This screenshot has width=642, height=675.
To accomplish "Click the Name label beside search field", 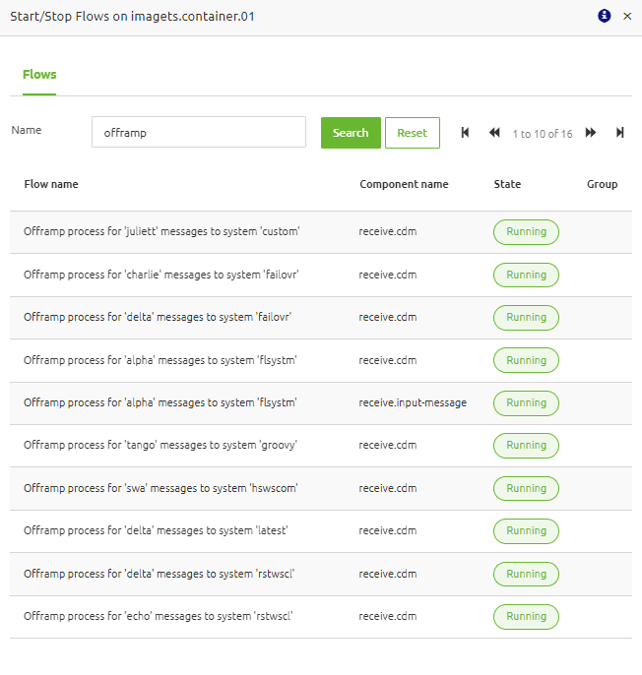I will (x=27, y=130).
